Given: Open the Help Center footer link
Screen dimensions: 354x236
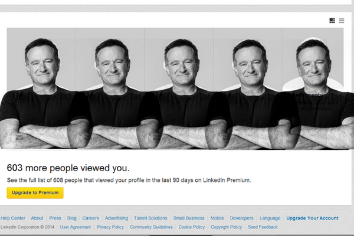Looking at the screenshot, I should click(13, 218).
